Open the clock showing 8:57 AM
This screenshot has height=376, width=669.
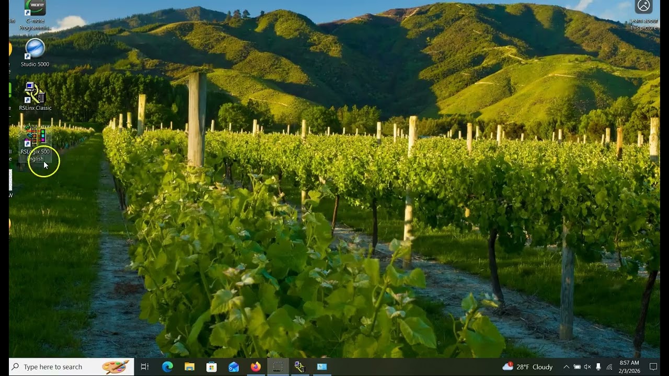(629, 367)
